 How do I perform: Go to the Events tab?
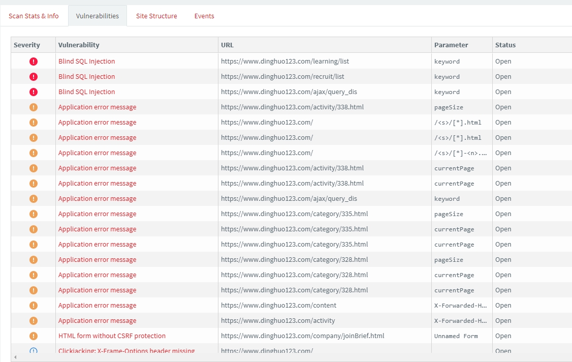click(204, 16)
